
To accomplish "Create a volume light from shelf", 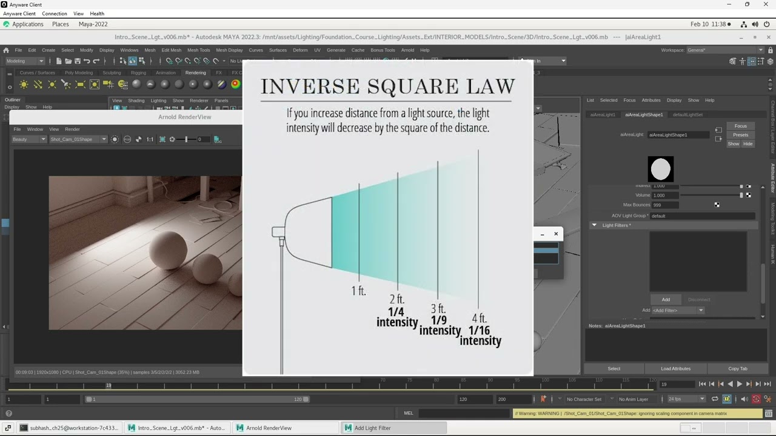I will 94,84.
